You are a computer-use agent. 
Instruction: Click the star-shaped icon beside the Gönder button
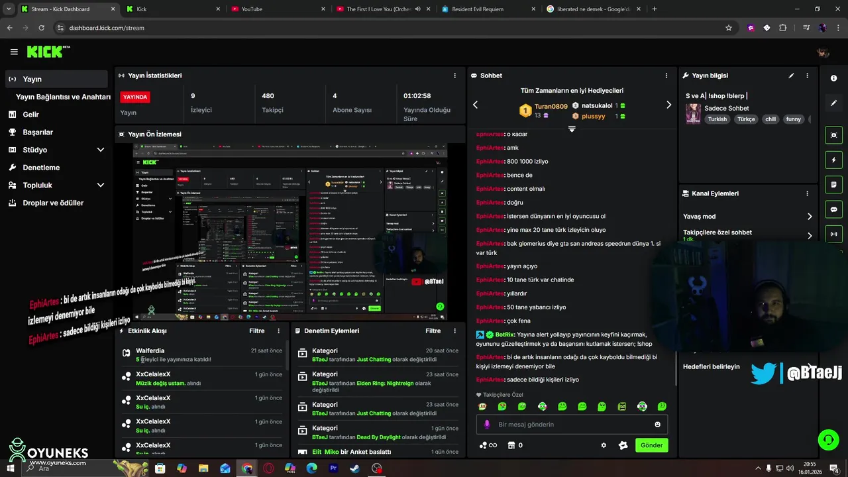[x=623, y=445]
